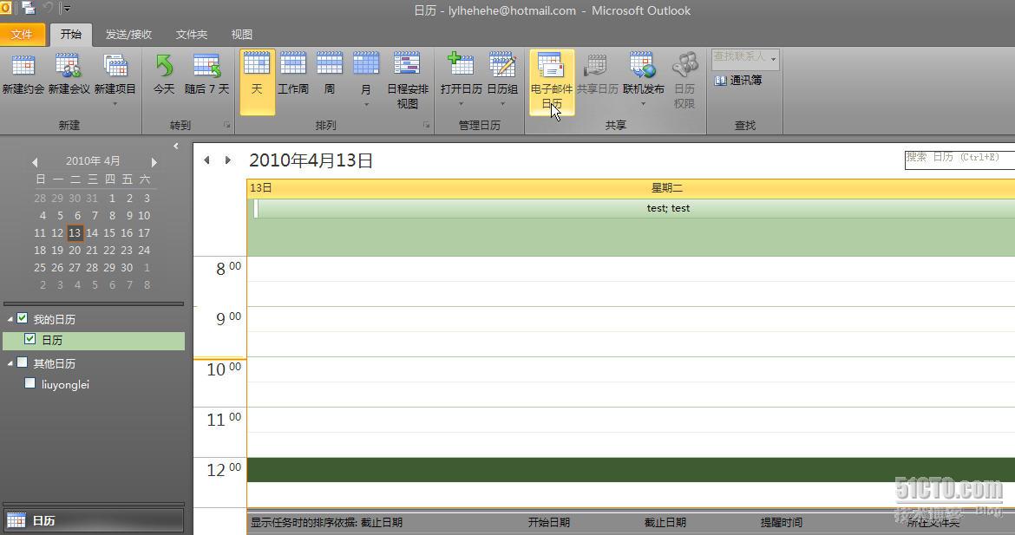Collapse the navigation pane with the arrow
1015x535 pixels.
176,147
